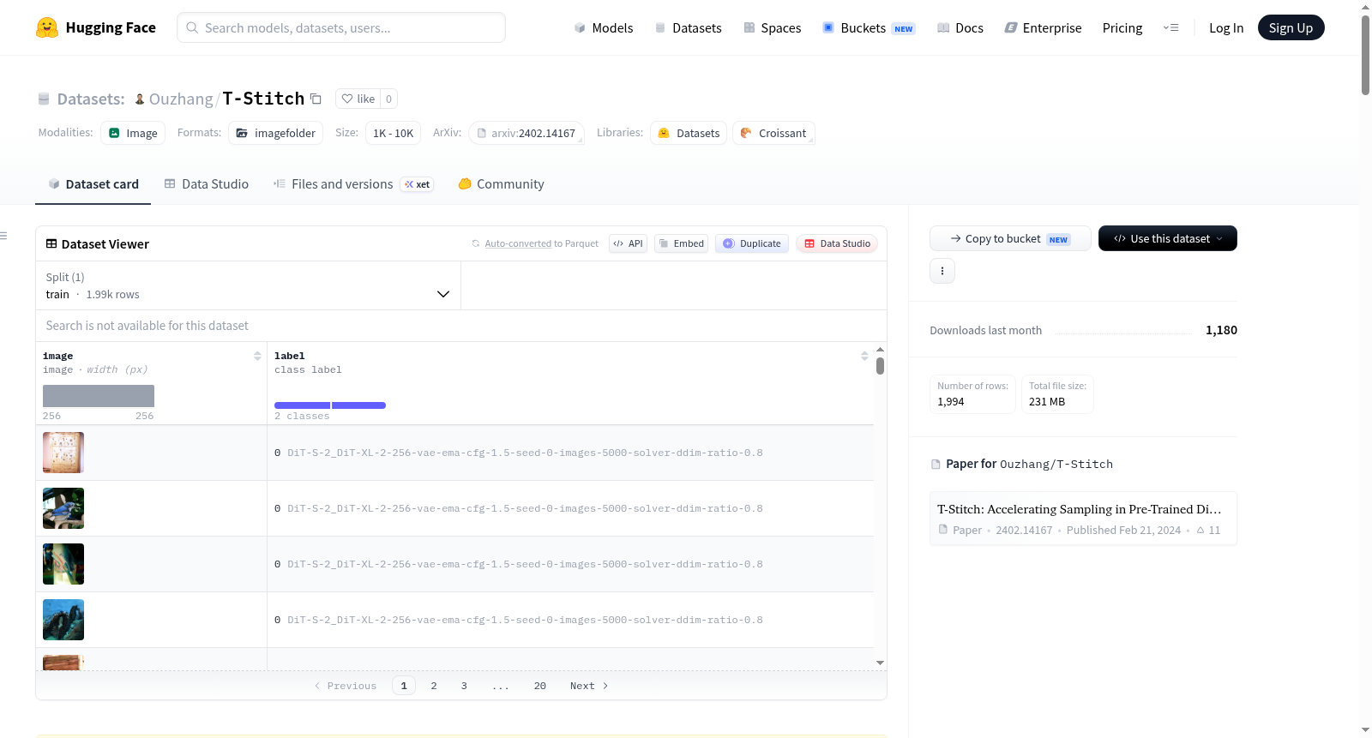Open Data Studio from the viewer header
The image size is (1372, 738).
tap(837, 243)
